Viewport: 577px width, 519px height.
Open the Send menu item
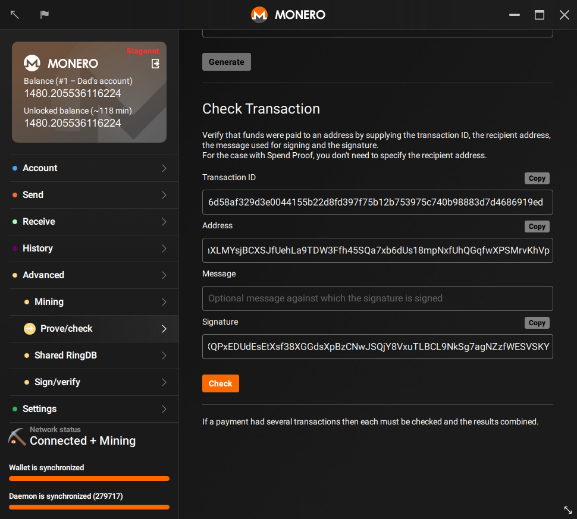(x=33, y=195)
